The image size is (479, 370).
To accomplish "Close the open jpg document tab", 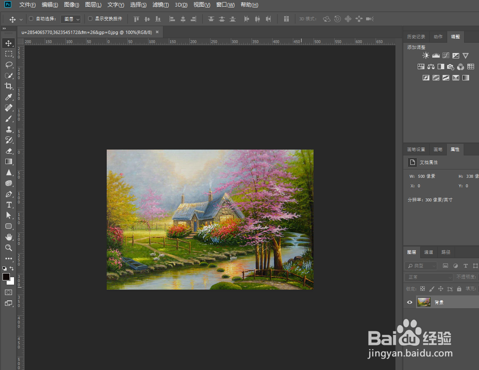I will [x=157, y=32].
